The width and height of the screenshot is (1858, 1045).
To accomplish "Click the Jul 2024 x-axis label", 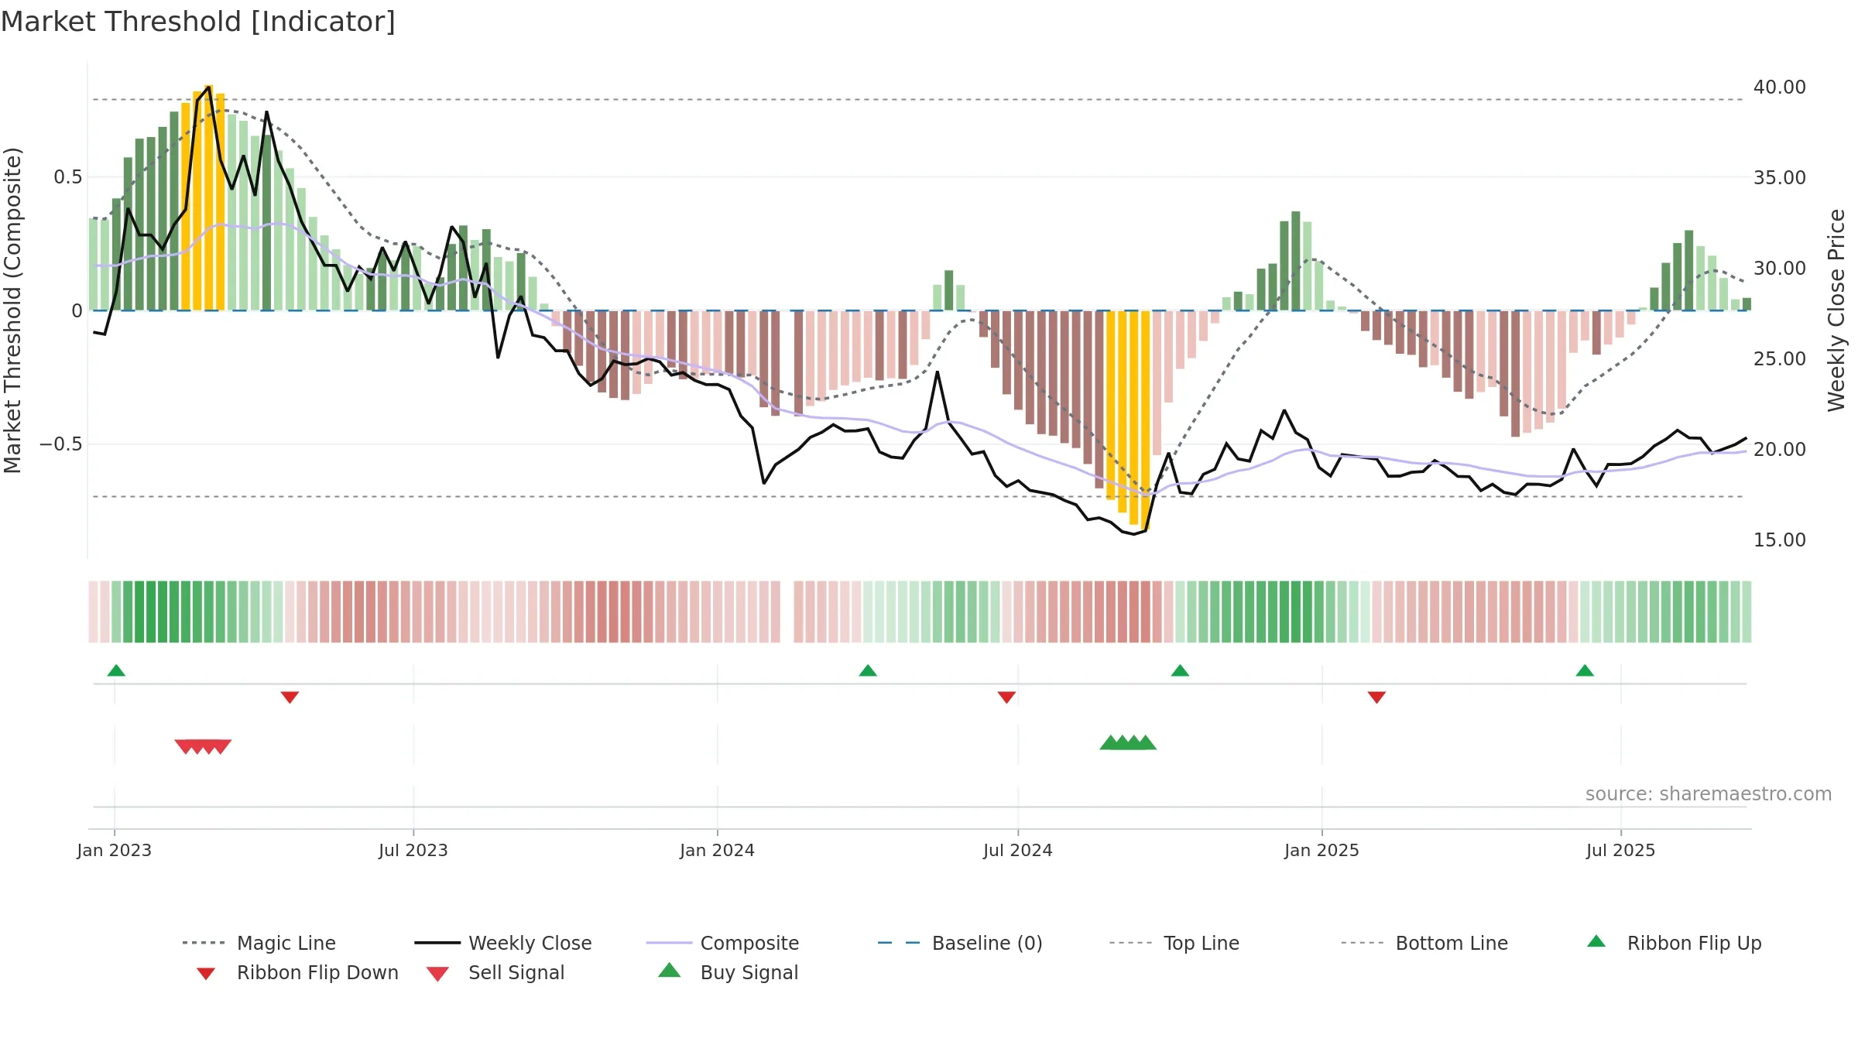I will click(1018, 850).
